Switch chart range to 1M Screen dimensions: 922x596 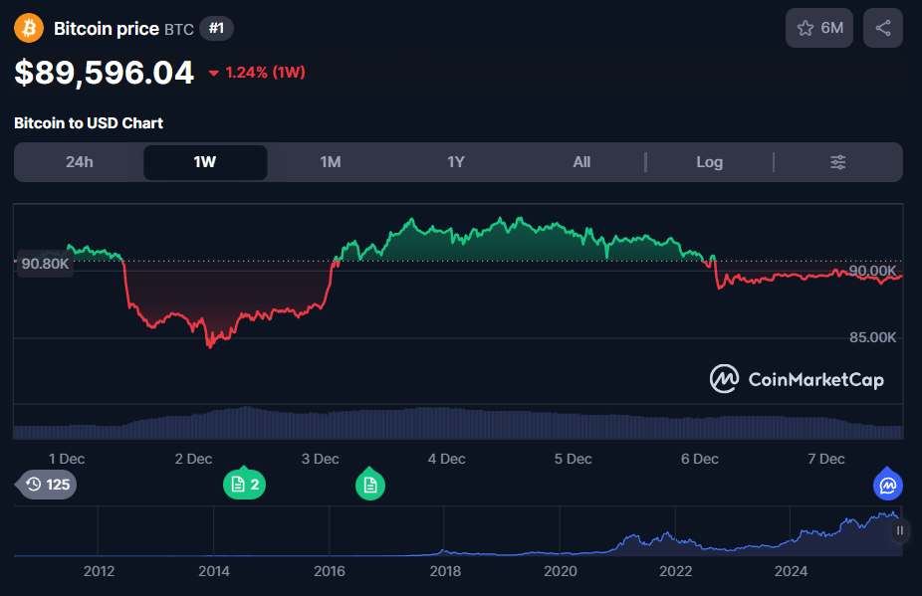coord(331,162)
